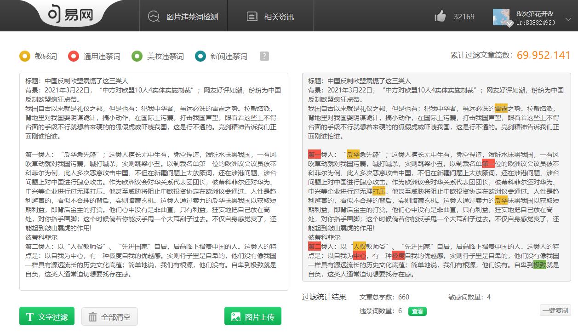The height and width of the screenshot is (333, 578).
Task: Click the user avatar thumbnail
Action: click(501, 16)
